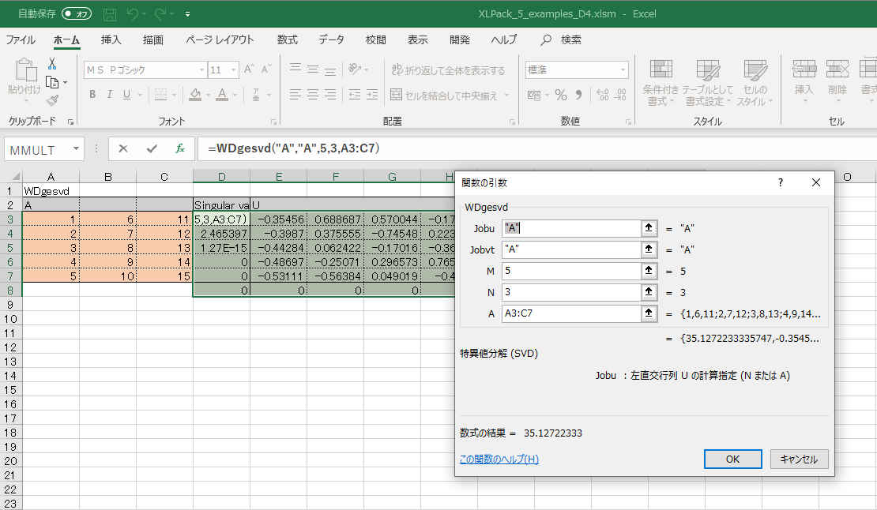
Task: Toggle the AutoSave switch
Action: pos(77,13)
